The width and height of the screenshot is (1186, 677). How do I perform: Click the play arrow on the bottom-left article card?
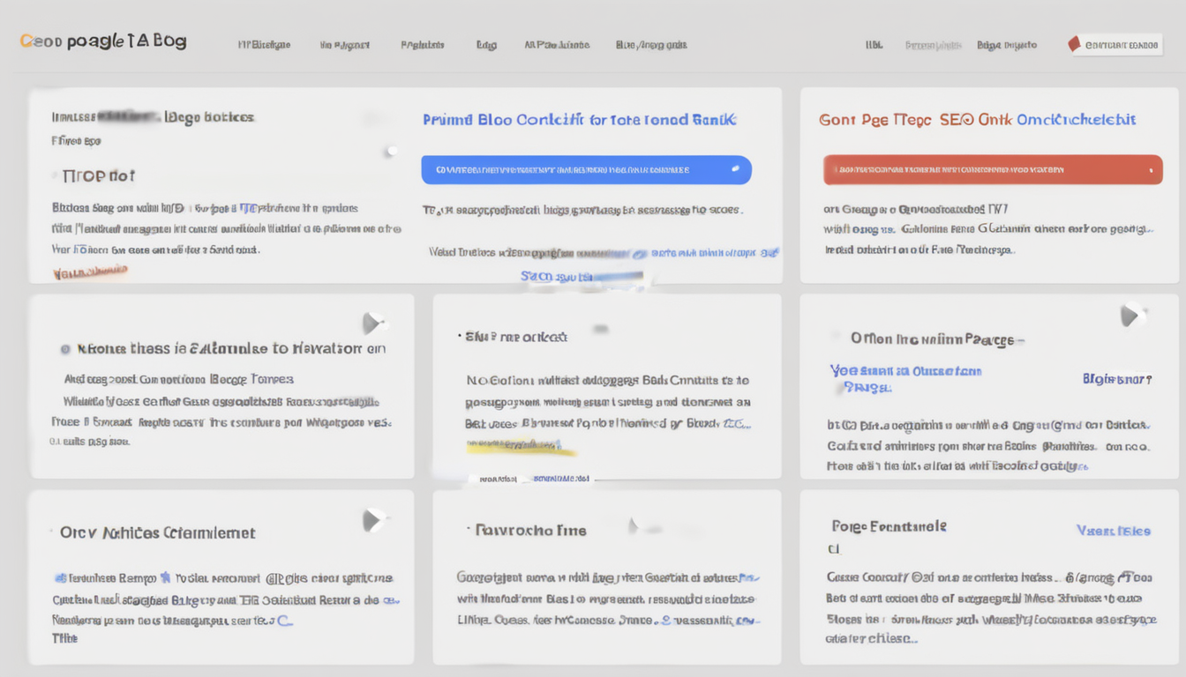pyautogui.click(x=373, y=519)
